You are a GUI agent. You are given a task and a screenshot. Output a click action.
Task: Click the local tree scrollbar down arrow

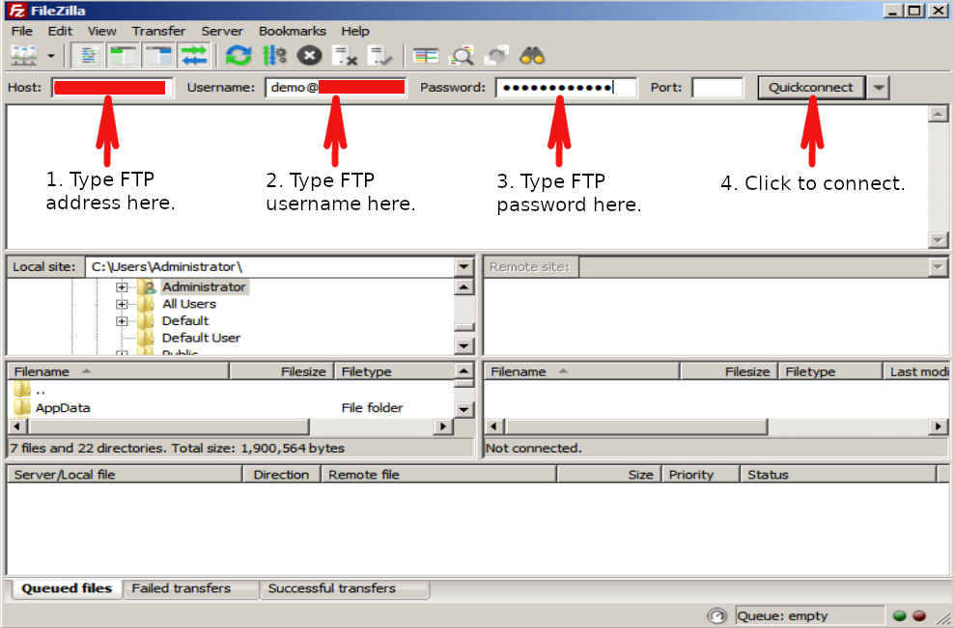464,346
